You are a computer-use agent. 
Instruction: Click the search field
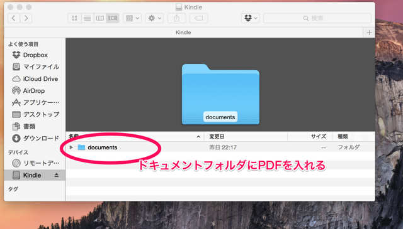pyautogui.click(x=317, y=18)
